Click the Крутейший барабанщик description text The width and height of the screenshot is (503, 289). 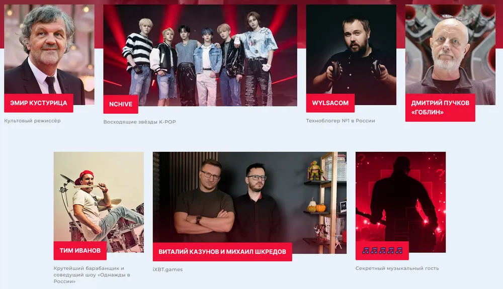(x=92, y=274)
